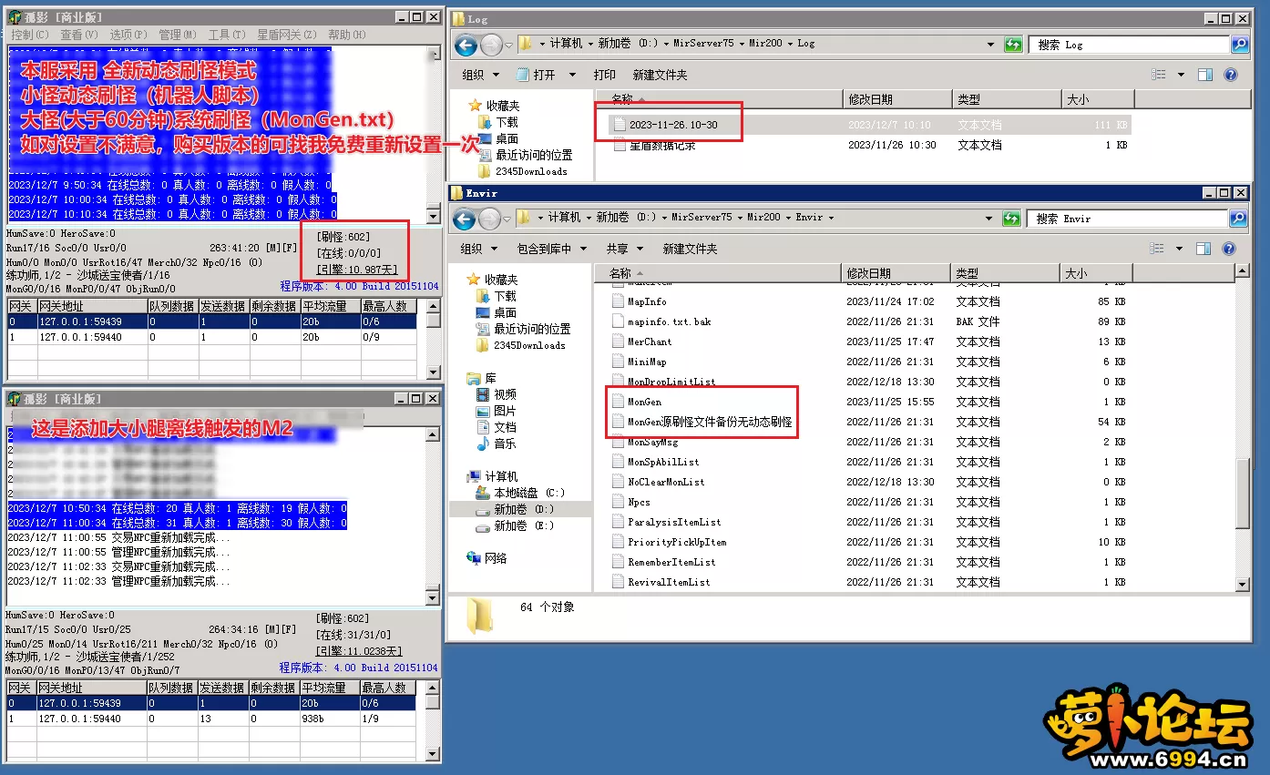Toggle the preview pane icon in Envir window
1270x775 pixels.
click(x=1205, y=249)
